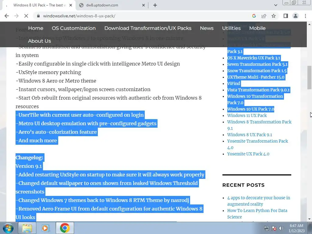
Task: Click the Chrome taskbar icon
Action: [65, 228]
